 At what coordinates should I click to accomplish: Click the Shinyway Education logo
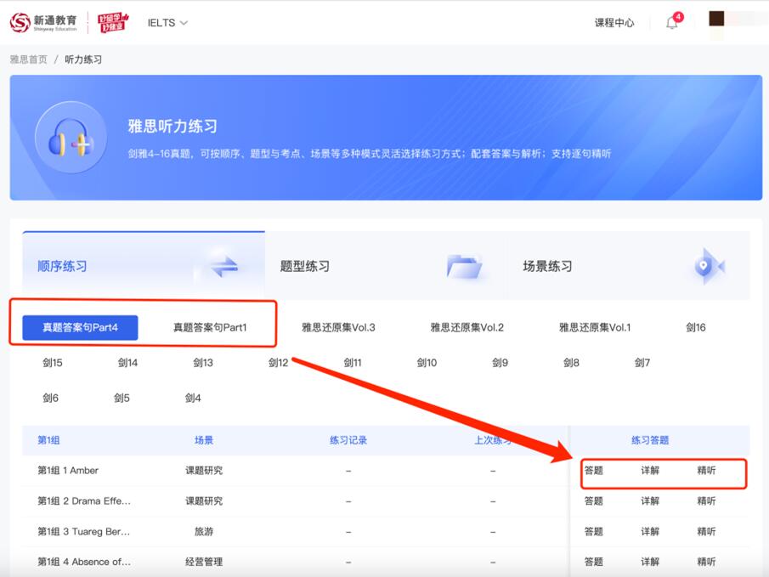[43, 23]
